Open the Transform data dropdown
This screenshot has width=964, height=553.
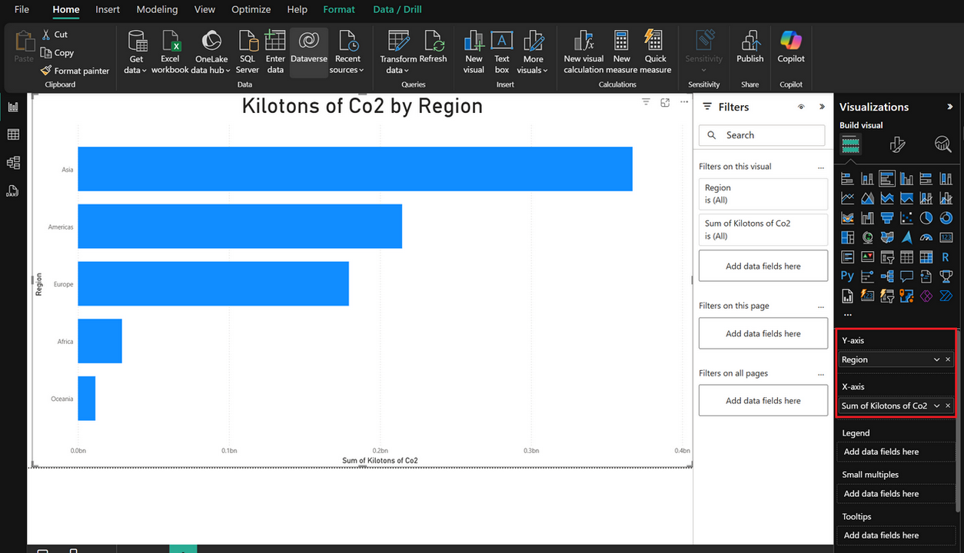pyautogui.click(x=398, y=52)
